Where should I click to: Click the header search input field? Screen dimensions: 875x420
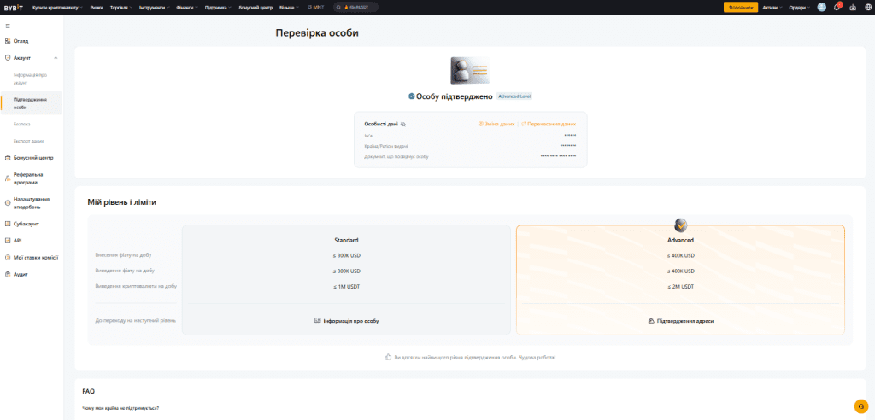[355, 7]
